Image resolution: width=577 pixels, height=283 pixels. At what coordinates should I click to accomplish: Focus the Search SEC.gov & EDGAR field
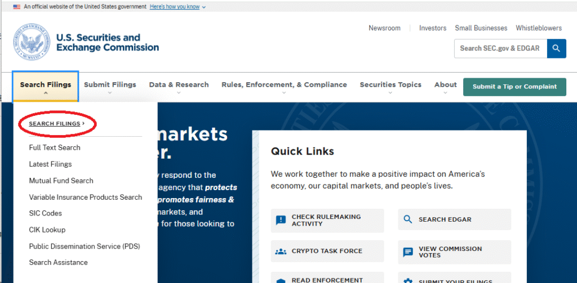tap(500, 48)
